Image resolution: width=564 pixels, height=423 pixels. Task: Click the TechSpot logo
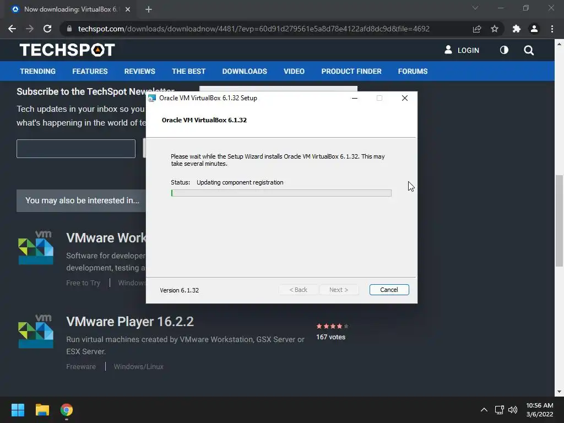click(67, 50)
